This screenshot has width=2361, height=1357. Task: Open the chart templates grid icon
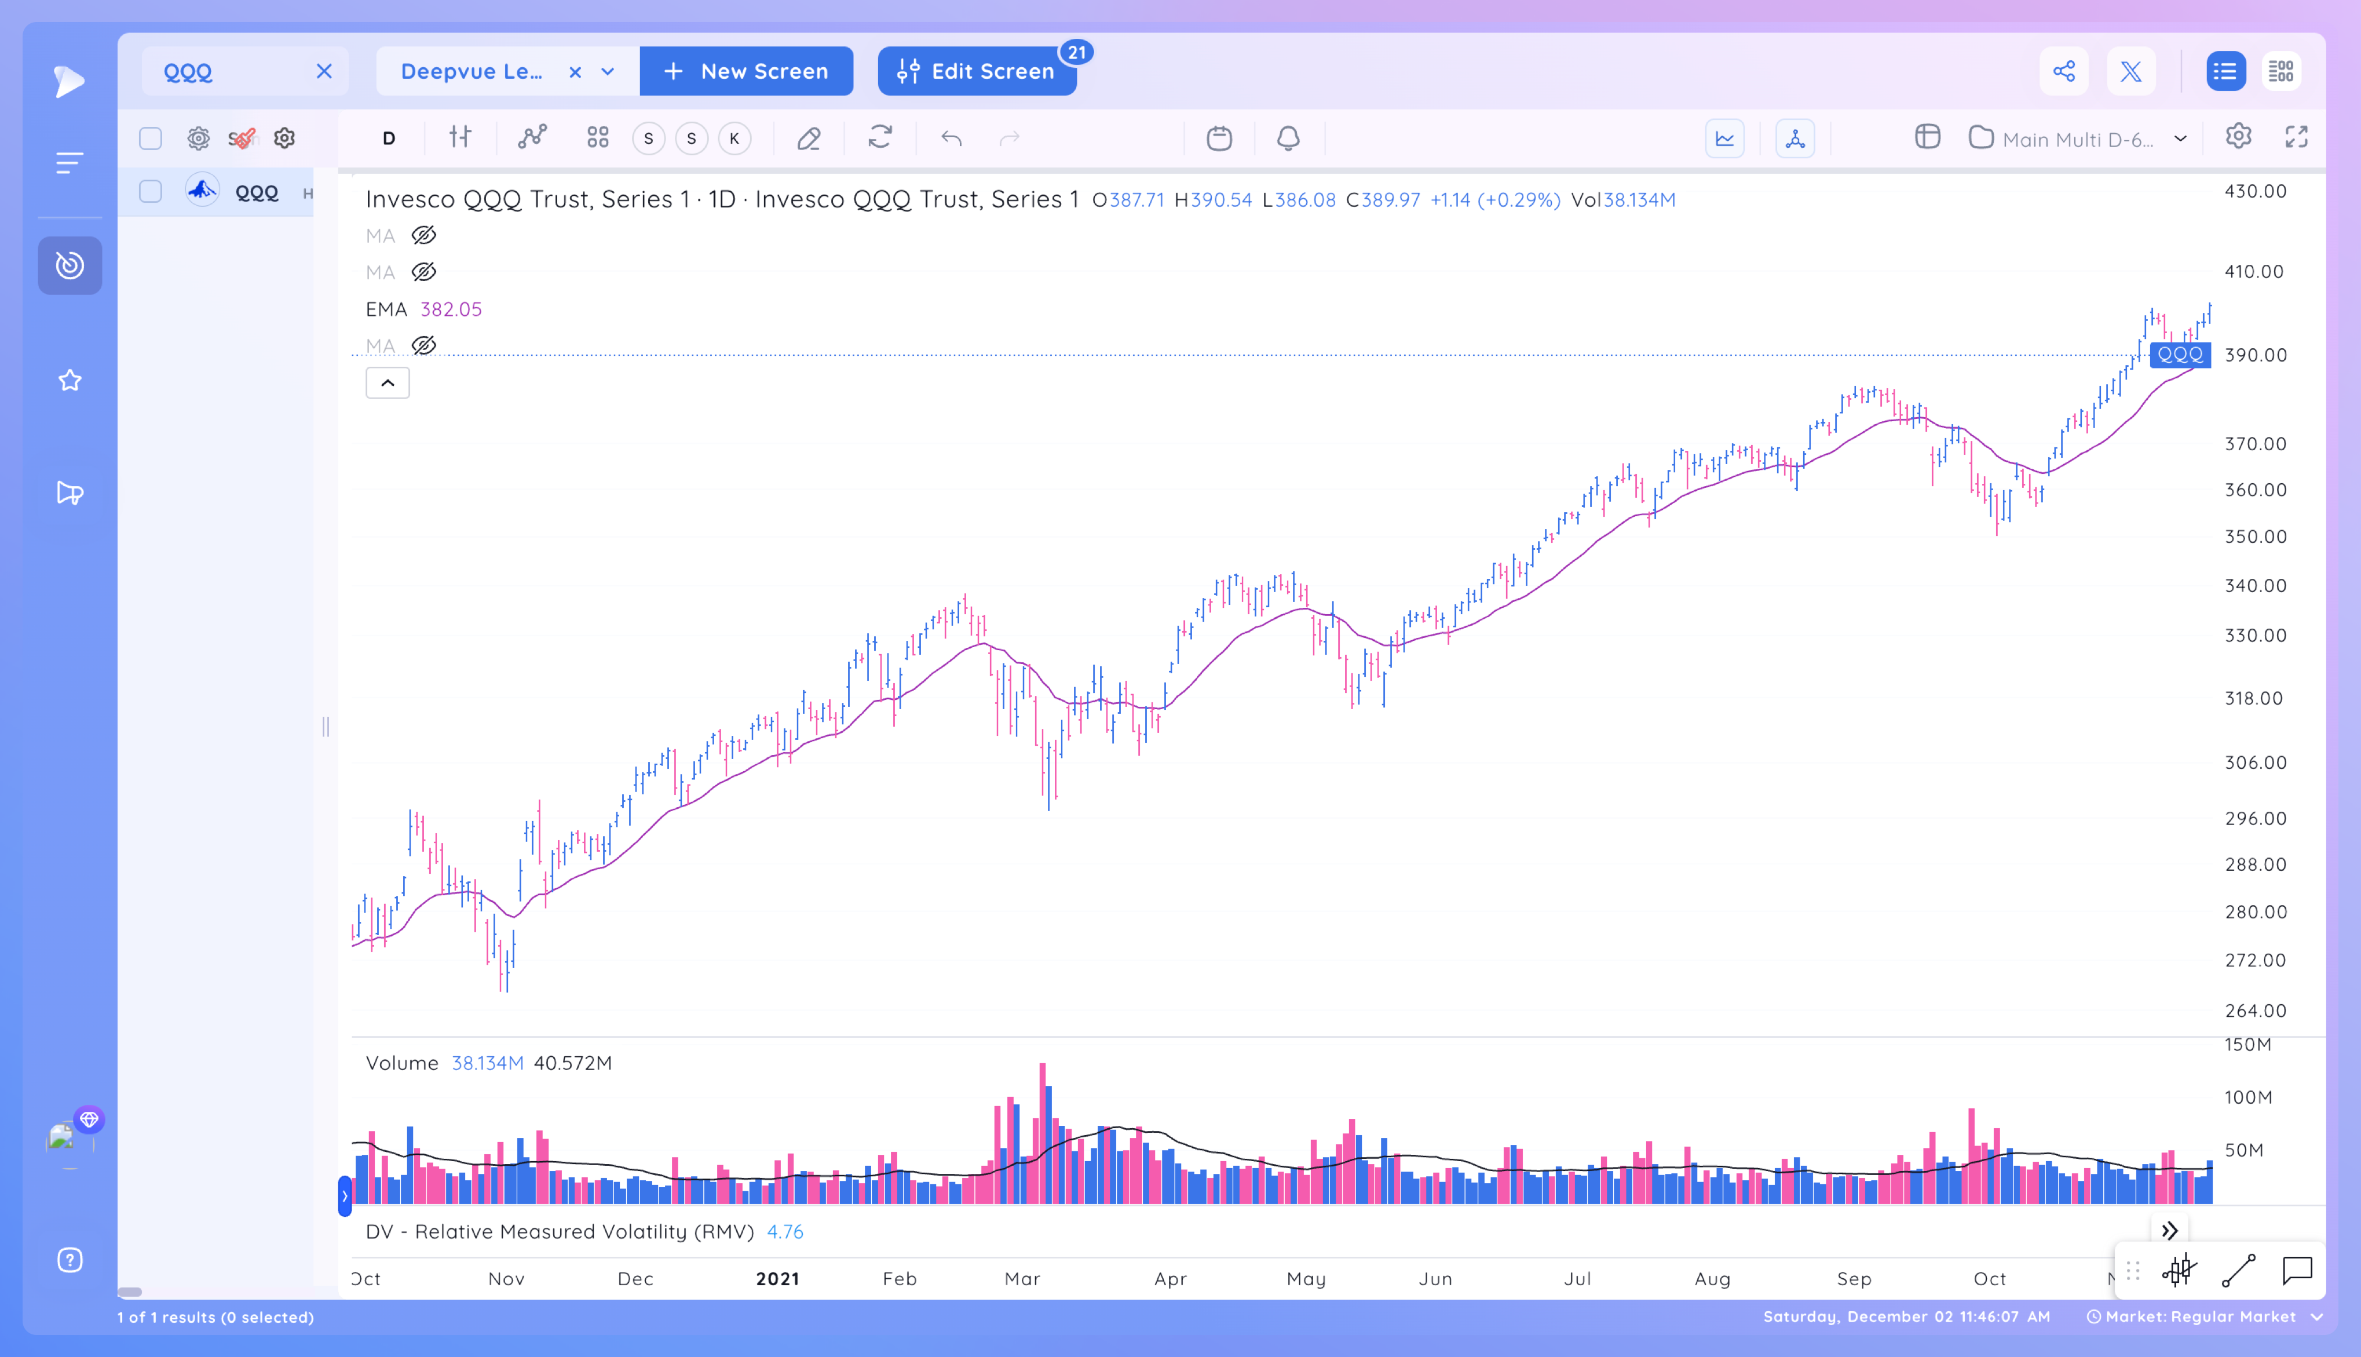[x=598, y=138]
